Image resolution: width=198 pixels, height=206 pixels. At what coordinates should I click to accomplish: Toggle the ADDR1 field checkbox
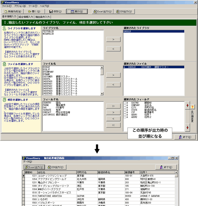pyautogui.click(x=125, y=115)
